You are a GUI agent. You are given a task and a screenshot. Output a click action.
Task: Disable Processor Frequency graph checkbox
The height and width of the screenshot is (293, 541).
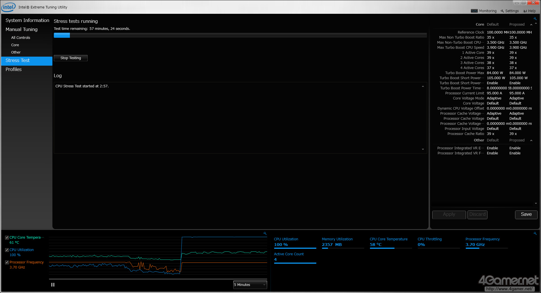7,262
